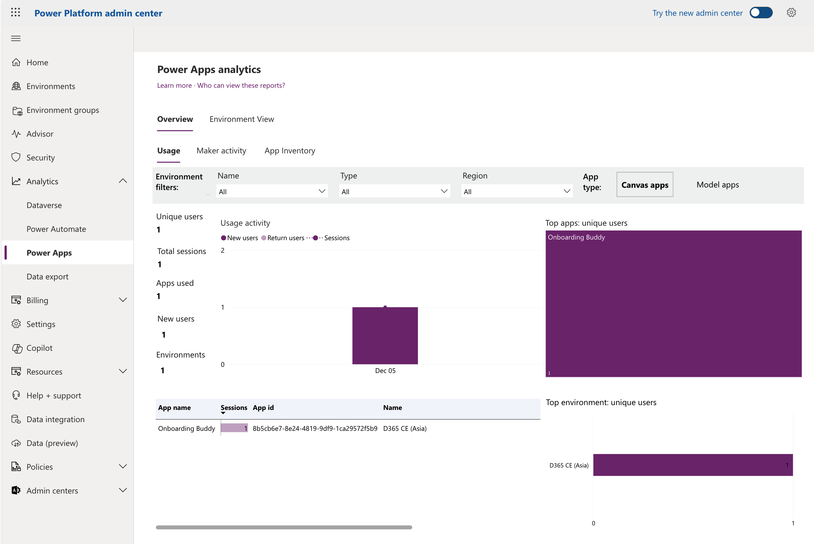Switch to Environment View tab
Screen dimensions: 814x544
click(x=242, y=119)
